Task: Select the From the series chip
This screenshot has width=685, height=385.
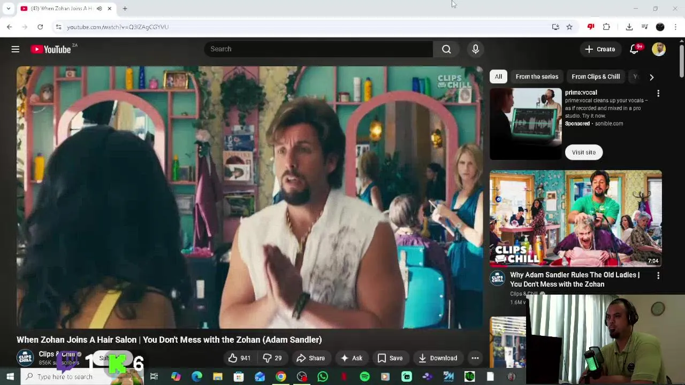Action: point(537,76)
